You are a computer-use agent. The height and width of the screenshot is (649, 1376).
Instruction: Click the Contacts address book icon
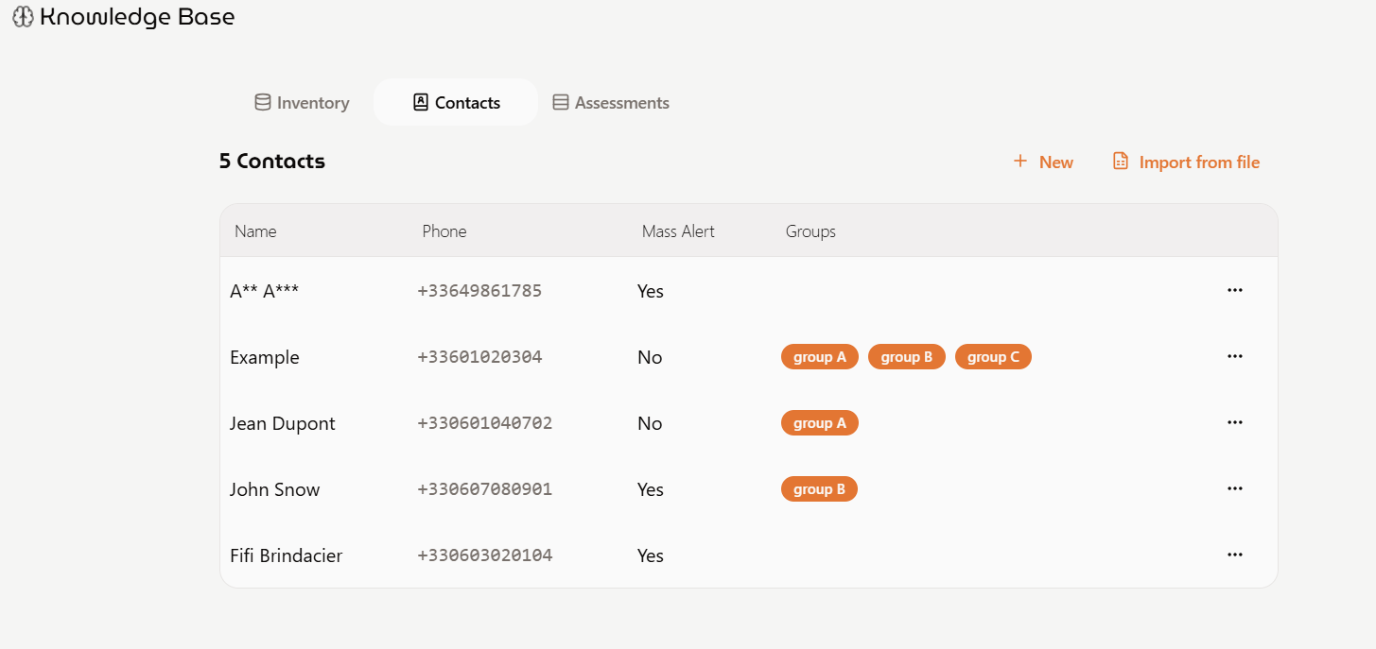point(421,103)
